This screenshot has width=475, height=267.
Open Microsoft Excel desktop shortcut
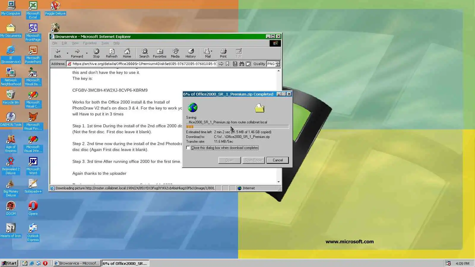[33, 10]
